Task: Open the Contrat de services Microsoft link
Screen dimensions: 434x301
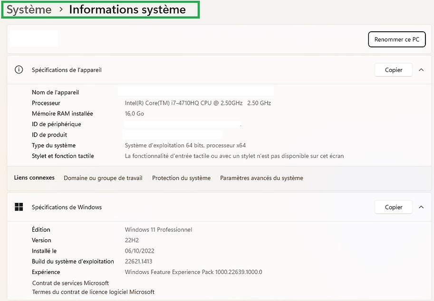Action: point(70,283)
